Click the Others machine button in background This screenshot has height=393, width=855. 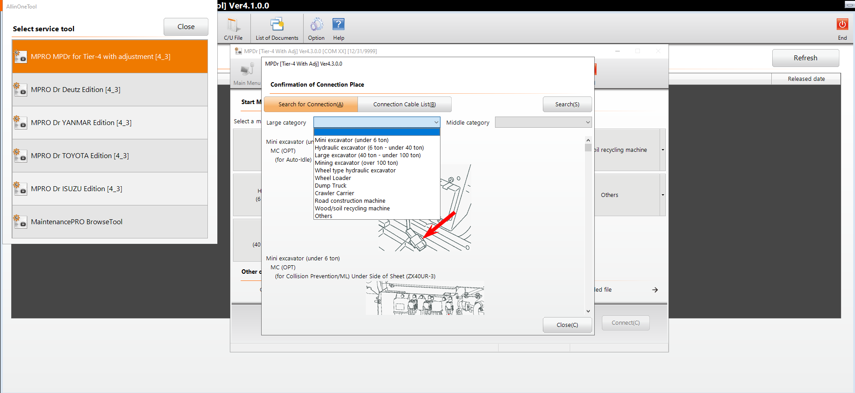[627, 195]
